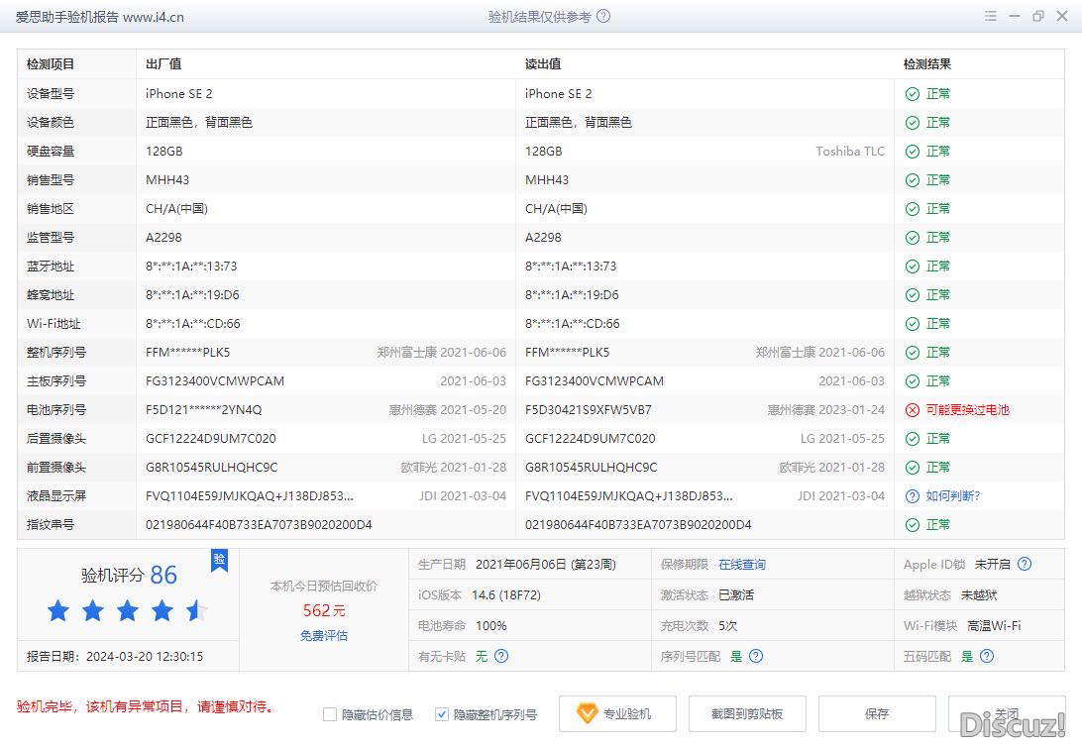
Task: Click the Wi-Fi模块 value 高温Wi-Fi
Action: coord(995,625)
